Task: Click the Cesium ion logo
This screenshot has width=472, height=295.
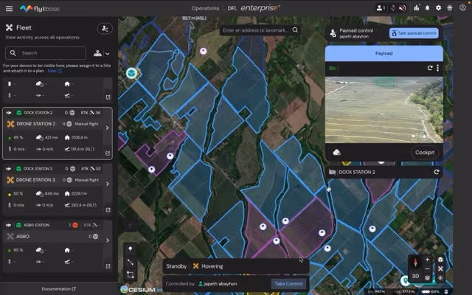Action: pos(141,290)
